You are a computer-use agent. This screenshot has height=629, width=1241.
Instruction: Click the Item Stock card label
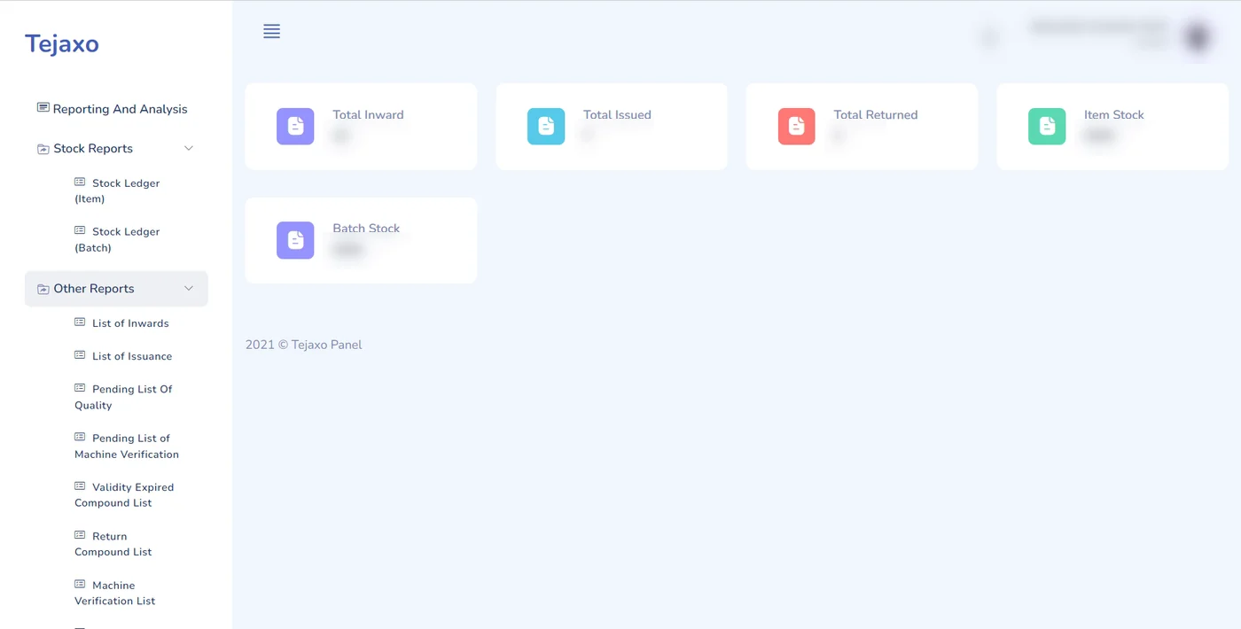click(x=1114, y=114)
